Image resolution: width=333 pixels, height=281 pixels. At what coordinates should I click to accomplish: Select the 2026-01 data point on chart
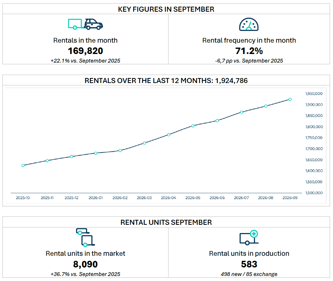96,153
